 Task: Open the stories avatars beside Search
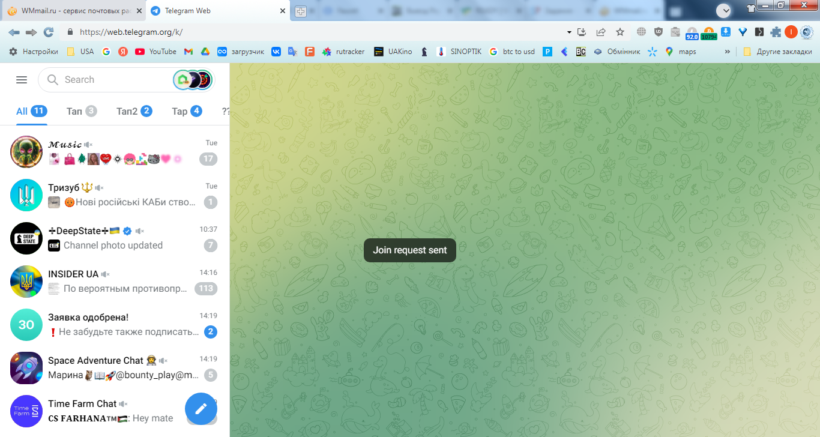193,80
